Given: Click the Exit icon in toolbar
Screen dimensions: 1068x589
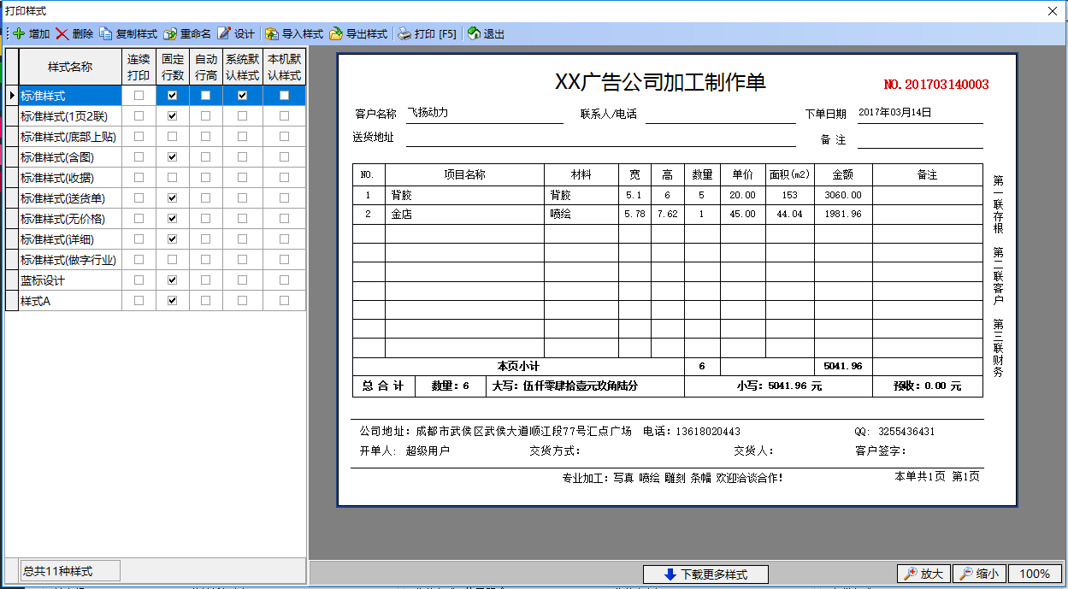Looking at the screenshot, I should tap(474, 34).
